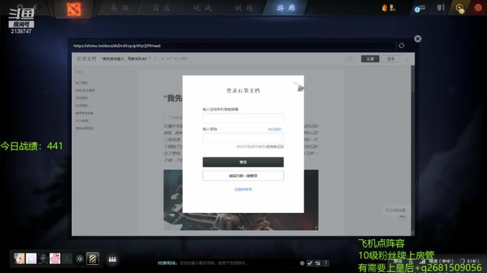
Task: Open the armory shield and sword icon
Action: (441, 7)
